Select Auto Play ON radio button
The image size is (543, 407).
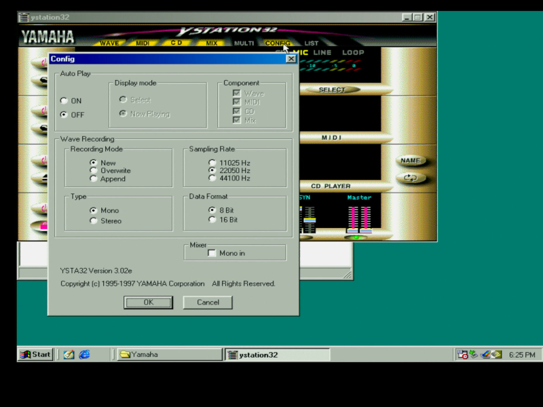(x=64, y=101)
